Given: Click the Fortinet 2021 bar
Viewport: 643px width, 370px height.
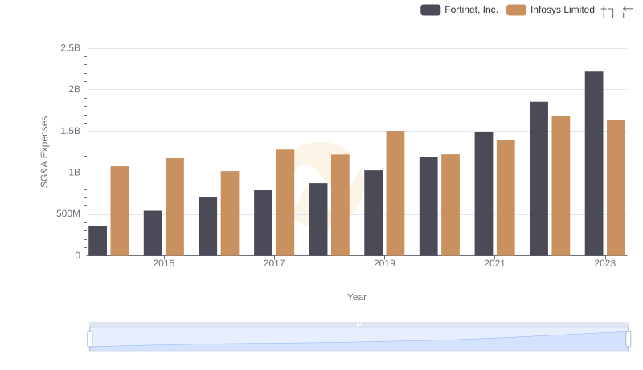Looking at the screenshot, I should tap(484, 194).
